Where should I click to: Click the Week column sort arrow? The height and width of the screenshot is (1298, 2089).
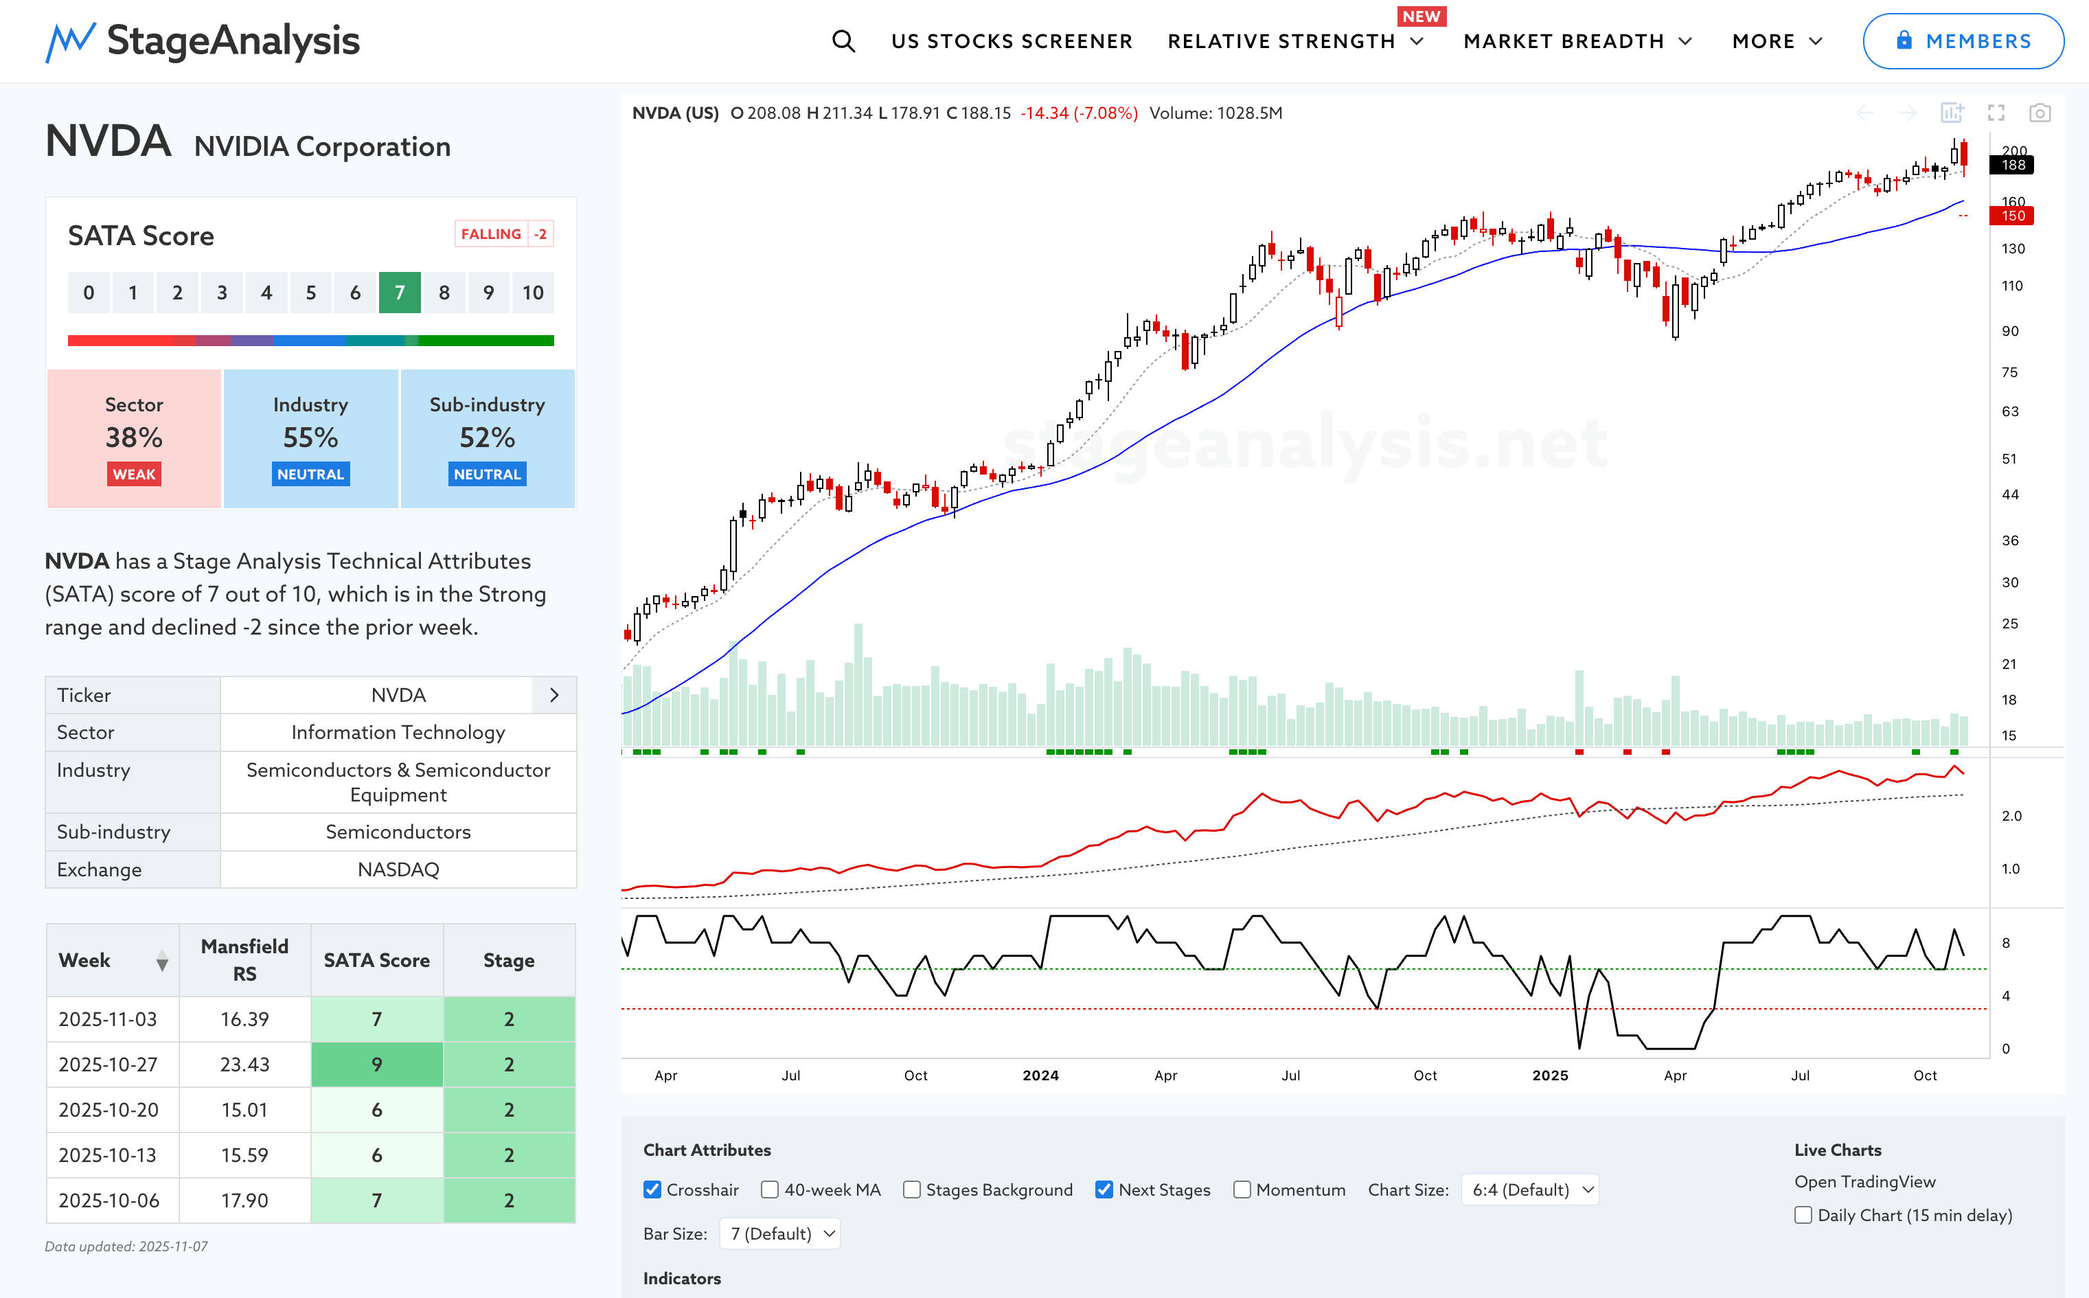point(161,961)
